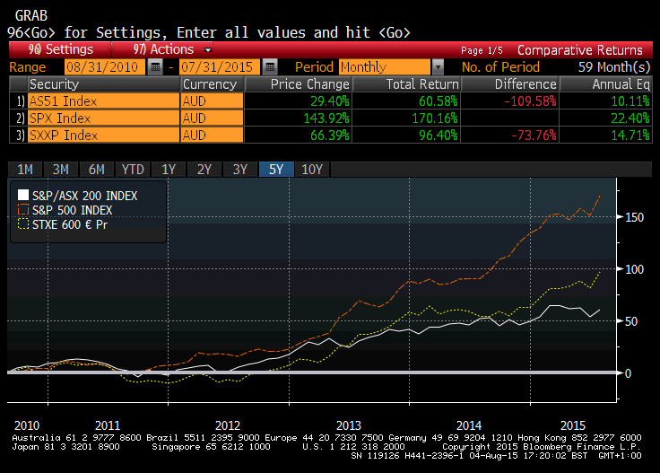The image size is (660, 473).
Task: Click the 66.39% price change value
Action: point(330,136)
